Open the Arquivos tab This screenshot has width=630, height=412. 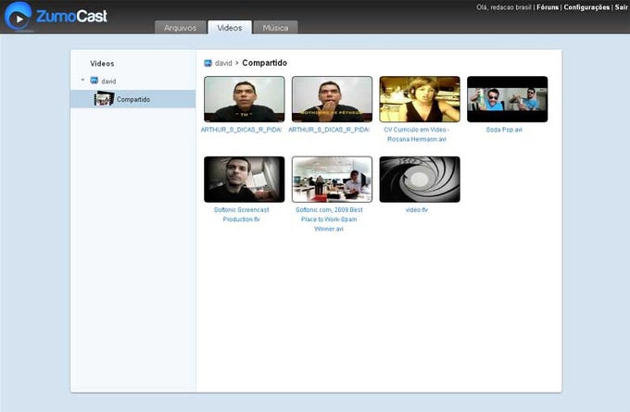[181, 27]
